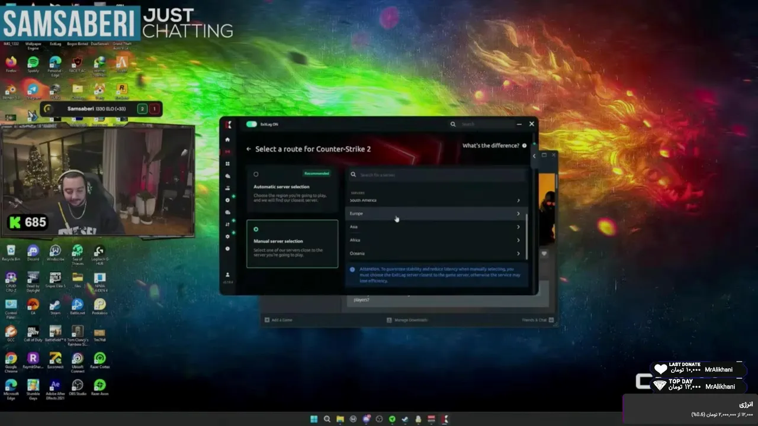Image resolution: width=758 pixels, height=426 pixels.
Task: Open Call of Duty shortcut
Action: [33, 334]
